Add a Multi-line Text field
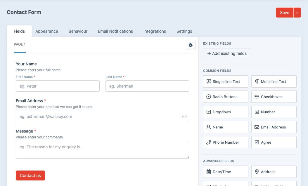The width and height of the screenshot is (308, 186). click(274, 81)
